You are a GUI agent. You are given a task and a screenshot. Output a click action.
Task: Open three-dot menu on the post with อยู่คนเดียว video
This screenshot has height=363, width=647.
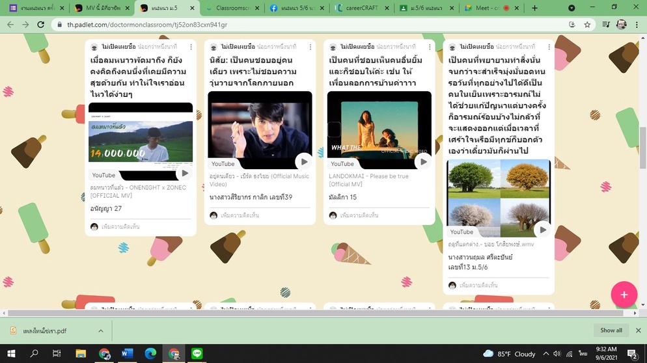tap(310, 47)
